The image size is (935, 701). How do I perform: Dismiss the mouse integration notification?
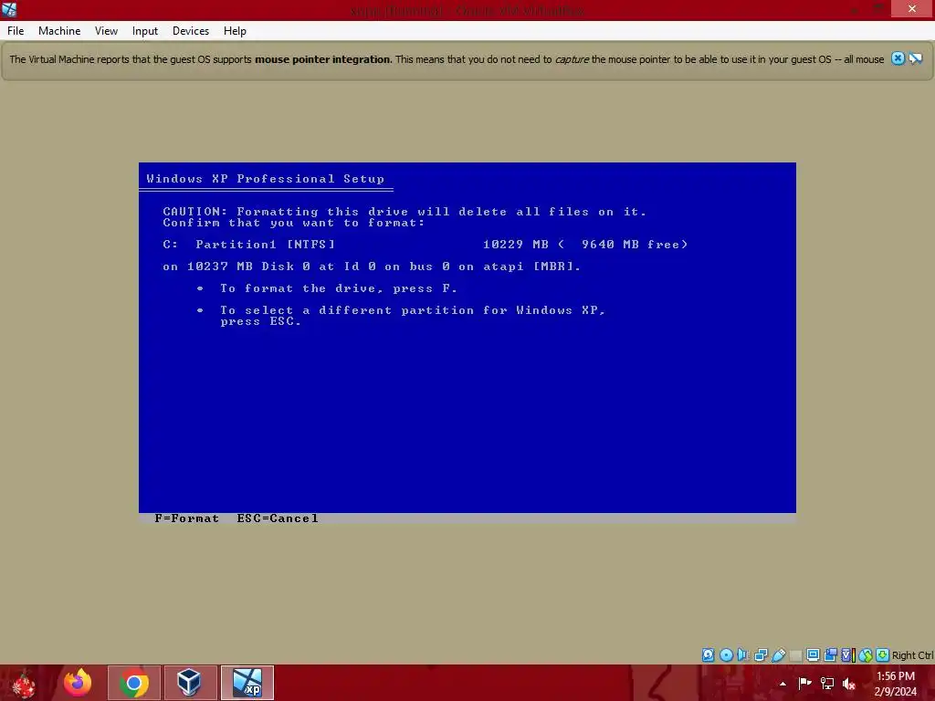[x=898, y=58]
